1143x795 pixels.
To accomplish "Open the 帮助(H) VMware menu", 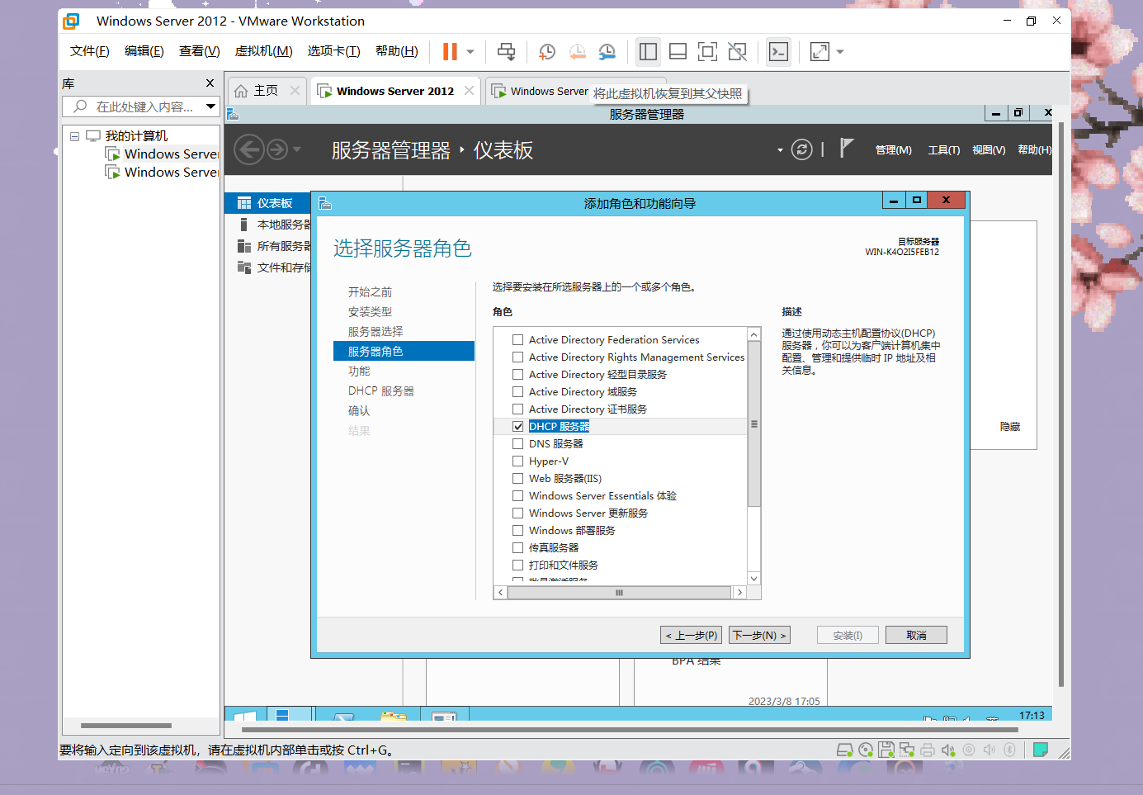I will (x=397, y=51).
